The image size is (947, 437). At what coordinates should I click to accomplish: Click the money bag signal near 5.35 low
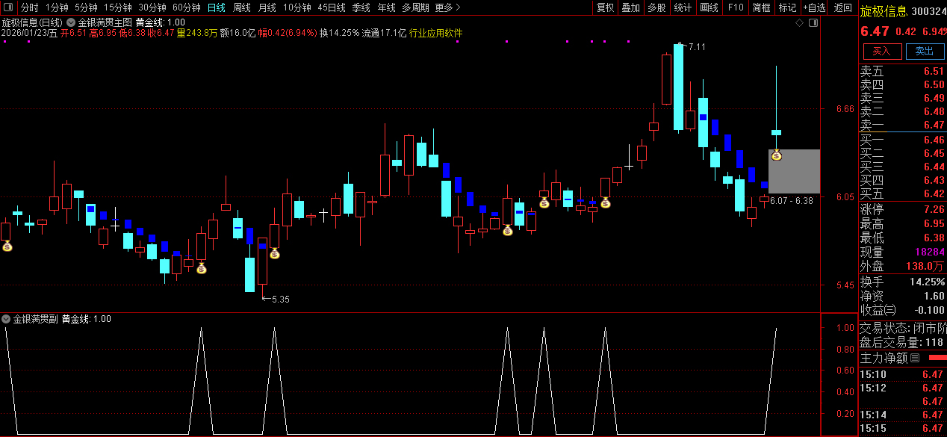pyautogui.click(x=275, y=253)
